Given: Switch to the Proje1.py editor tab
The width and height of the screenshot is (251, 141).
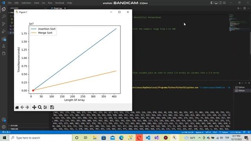Looking at the screenshot, I should tap(58, 8).
